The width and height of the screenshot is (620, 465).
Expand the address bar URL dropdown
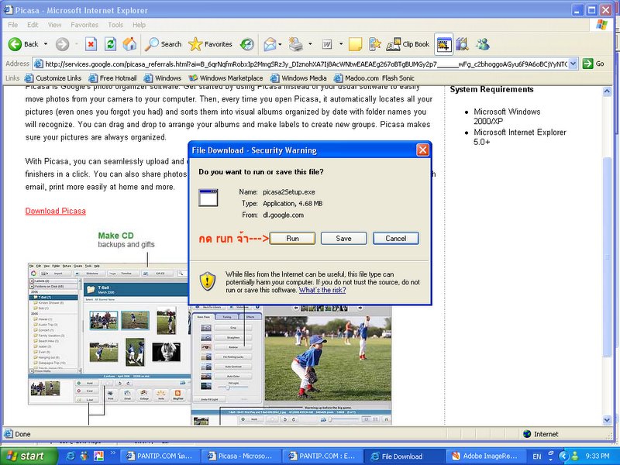[x=573, y=64]
